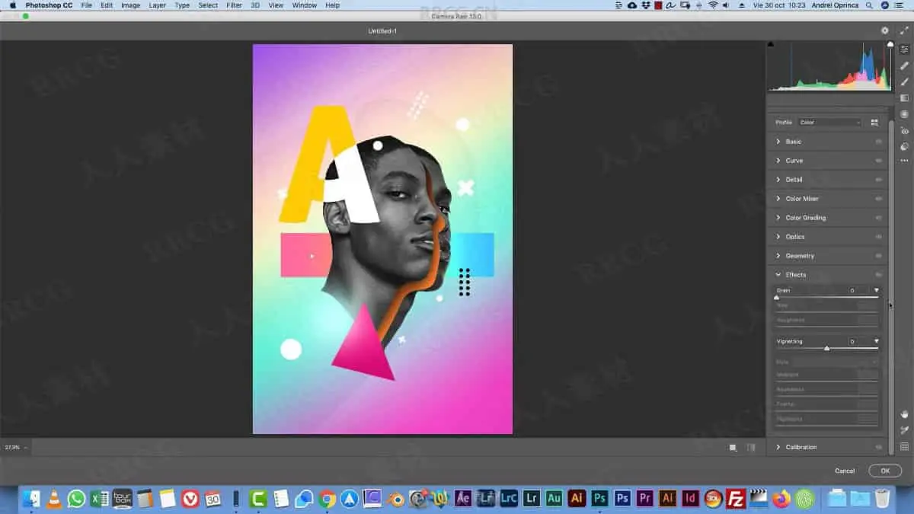Toggle default settings icon near bottom right

point(751,448)
